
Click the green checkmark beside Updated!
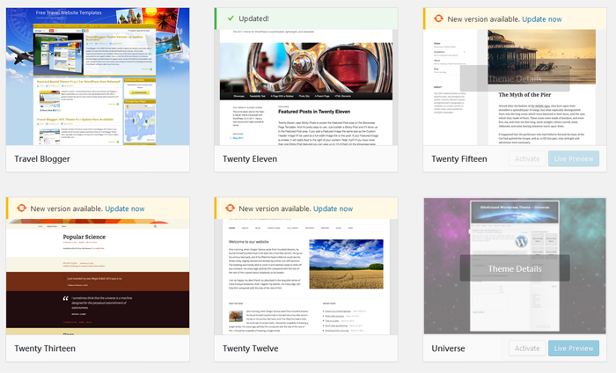(231, 18)
